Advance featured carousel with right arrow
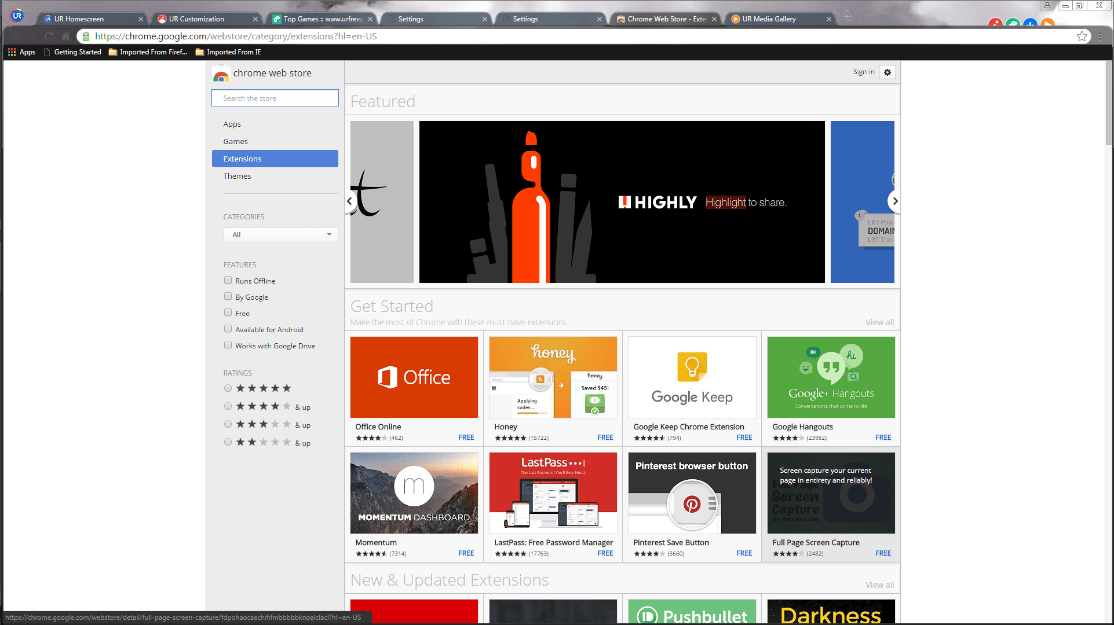 894,201
